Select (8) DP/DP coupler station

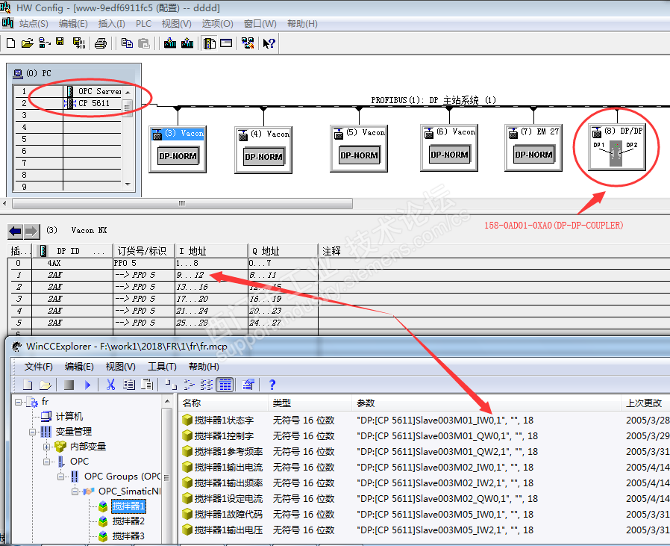coord(617,147)
